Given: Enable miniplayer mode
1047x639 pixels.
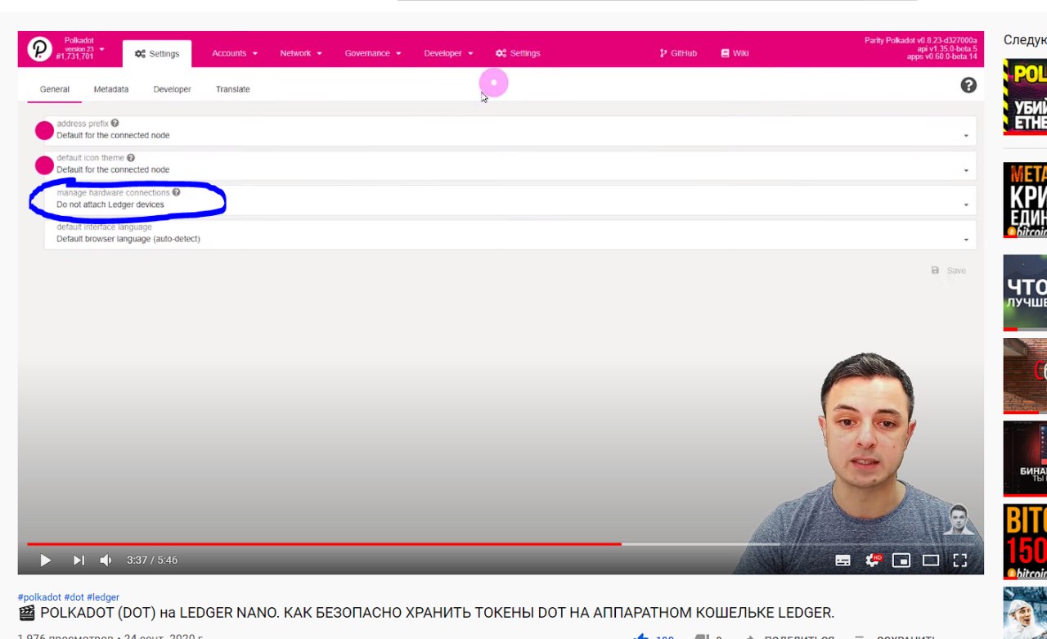Looking at the screenshot, I should coord(901,560).
